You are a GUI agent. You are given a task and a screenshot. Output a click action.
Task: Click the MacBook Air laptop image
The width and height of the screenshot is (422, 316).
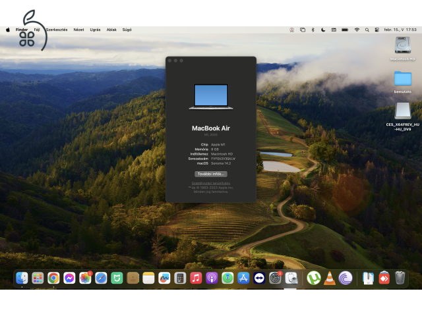point(211,97)
